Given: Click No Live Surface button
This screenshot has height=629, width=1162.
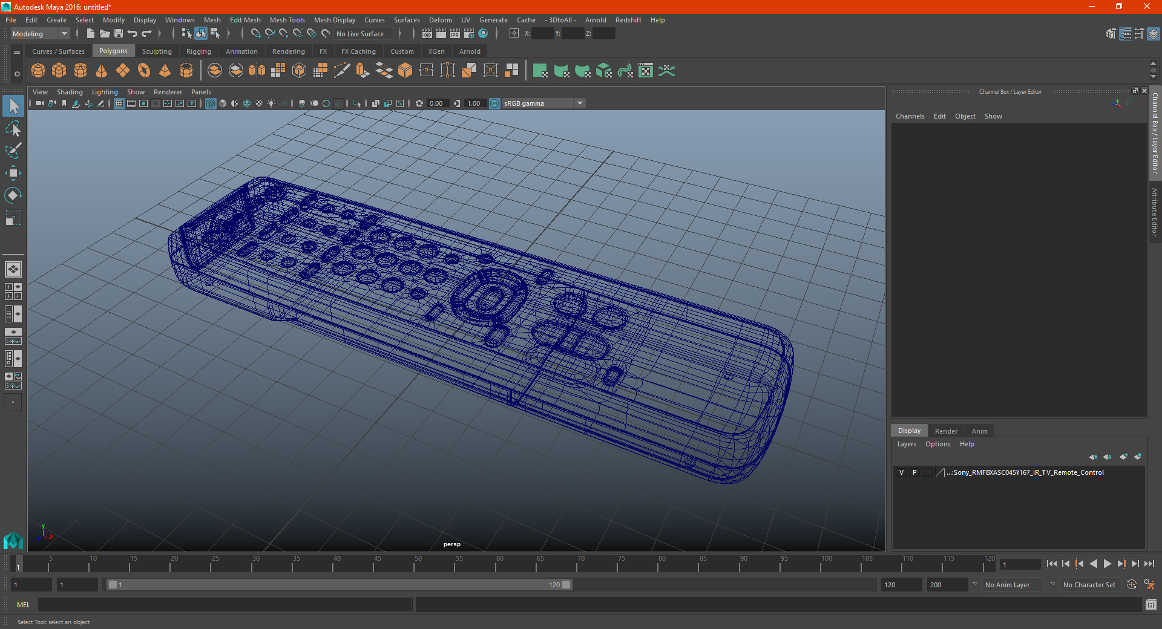Looking at the screenshot, I should [363, 34].
